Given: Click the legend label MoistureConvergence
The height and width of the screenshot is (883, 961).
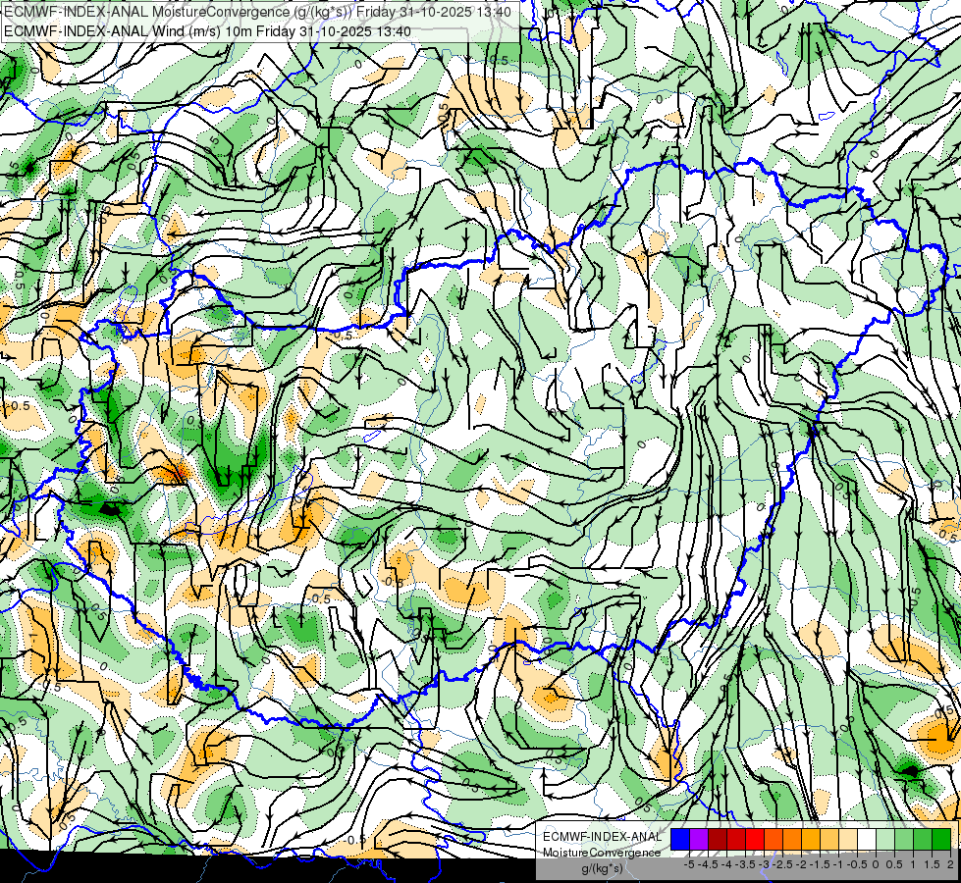Looking at the screenshot, I should tap(602, 853).
